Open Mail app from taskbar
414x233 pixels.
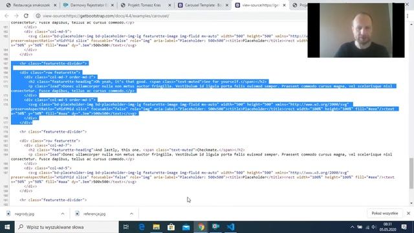(x=186, y=227)
